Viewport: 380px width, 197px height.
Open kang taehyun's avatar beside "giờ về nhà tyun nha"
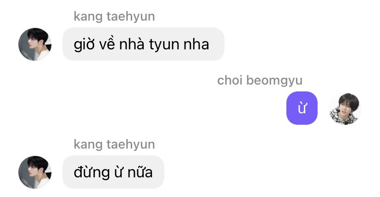[35, 44]
